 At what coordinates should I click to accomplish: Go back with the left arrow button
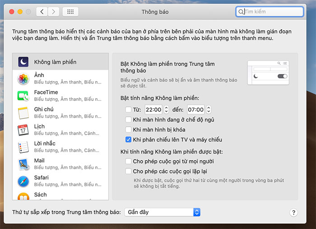pos(42,12)
